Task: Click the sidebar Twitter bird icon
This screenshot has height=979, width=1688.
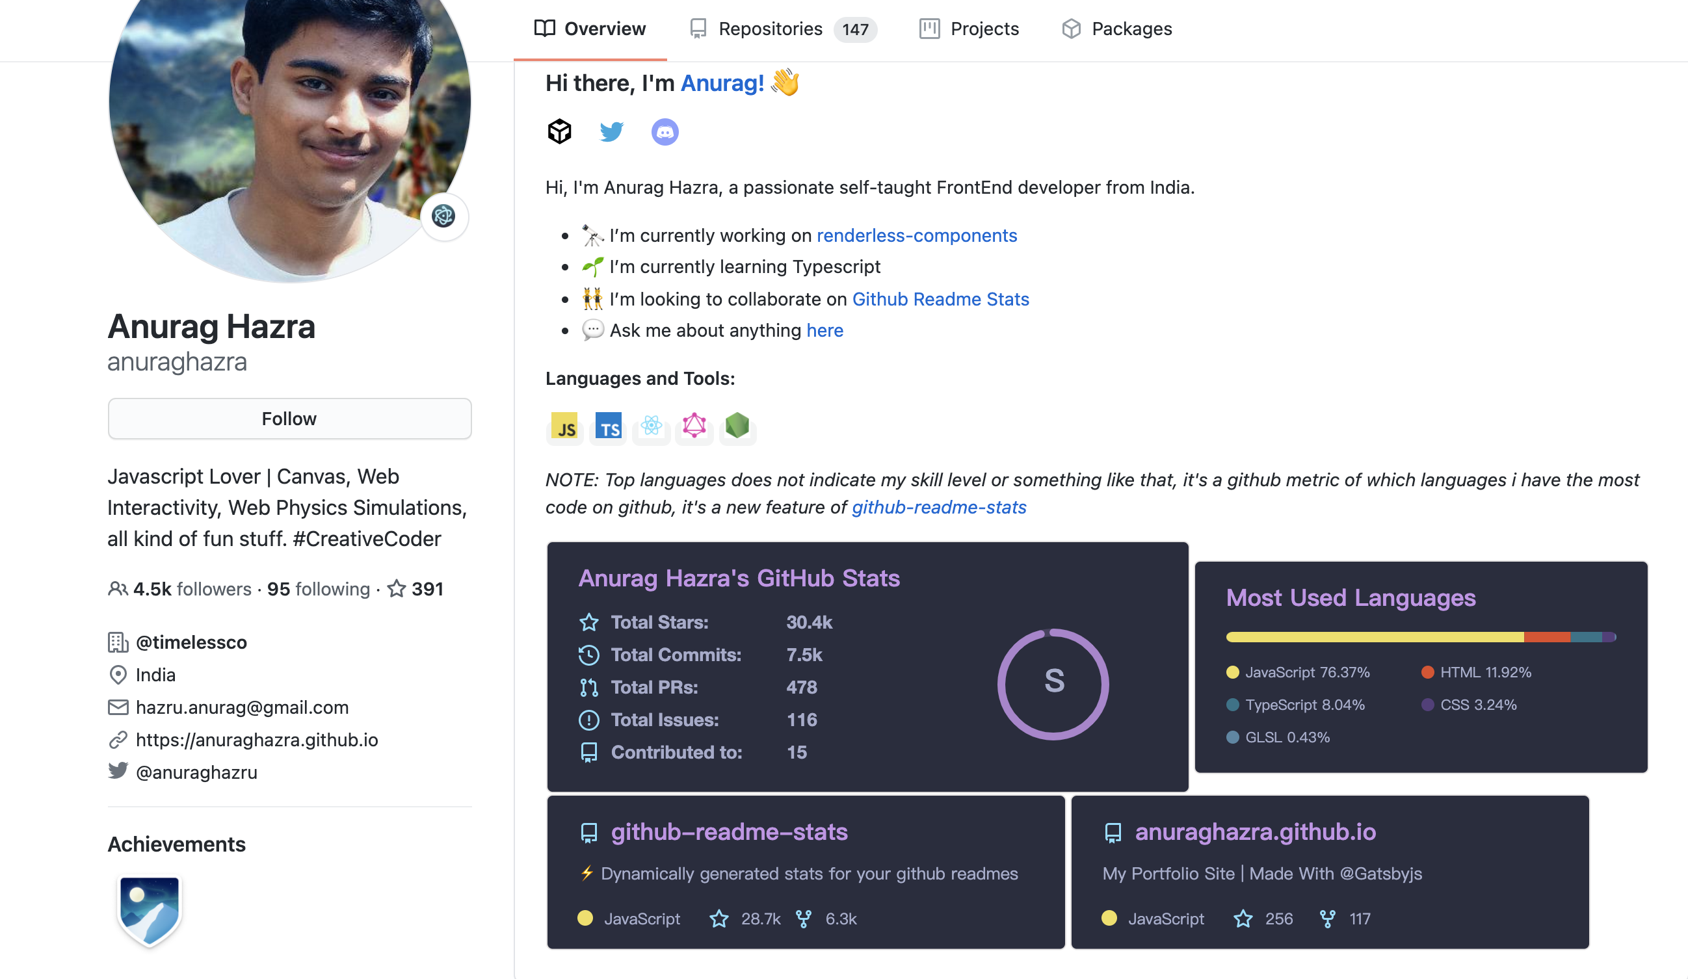Action: pyautogui.click(x=118, y=771)
